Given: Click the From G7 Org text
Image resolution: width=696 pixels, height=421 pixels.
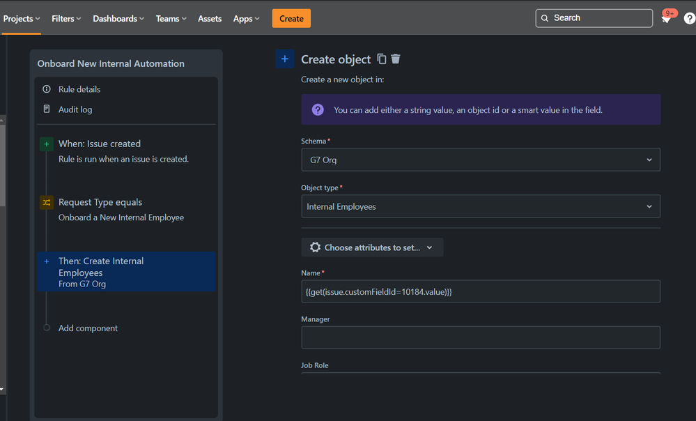Looking at the screenshot, I should pyautogui.click(x=82, y=284).
